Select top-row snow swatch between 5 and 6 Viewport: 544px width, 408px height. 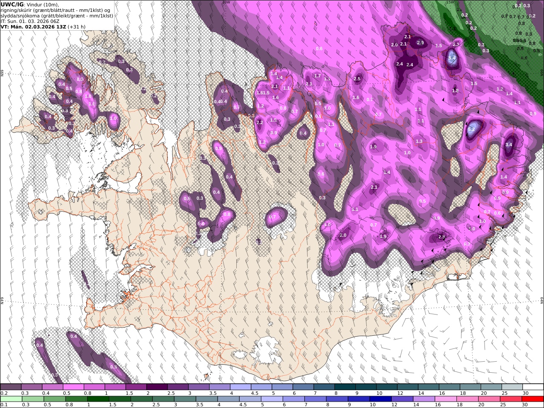click(282, 387)
